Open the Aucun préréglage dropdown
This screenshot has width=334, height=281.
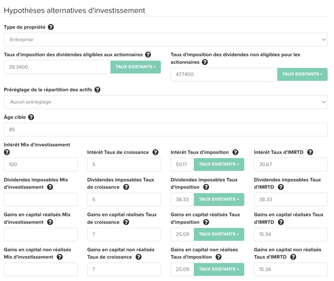point(166,102)
